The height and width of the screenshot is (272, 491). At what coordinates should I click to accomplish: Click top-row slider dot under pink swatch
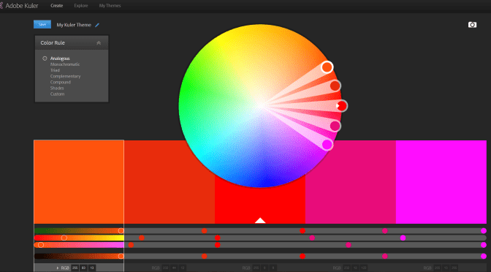pyautogui.click(x=385, y=231)
